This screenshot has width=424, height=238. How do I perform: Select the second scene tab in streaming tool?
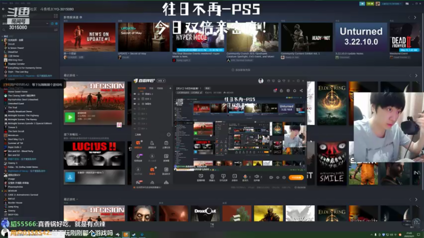(x=152, y=88)
